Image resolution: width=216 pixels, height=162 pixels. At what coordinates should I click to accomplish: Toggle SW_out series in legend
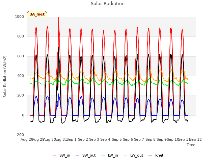click(x=85, y=156)
